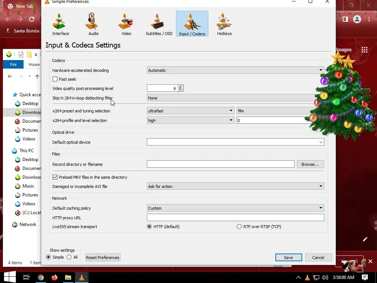This screenshot has height=283, width=377.
Task: Click customize pencil icon on New Tab page
Action: tap(365, 239)
